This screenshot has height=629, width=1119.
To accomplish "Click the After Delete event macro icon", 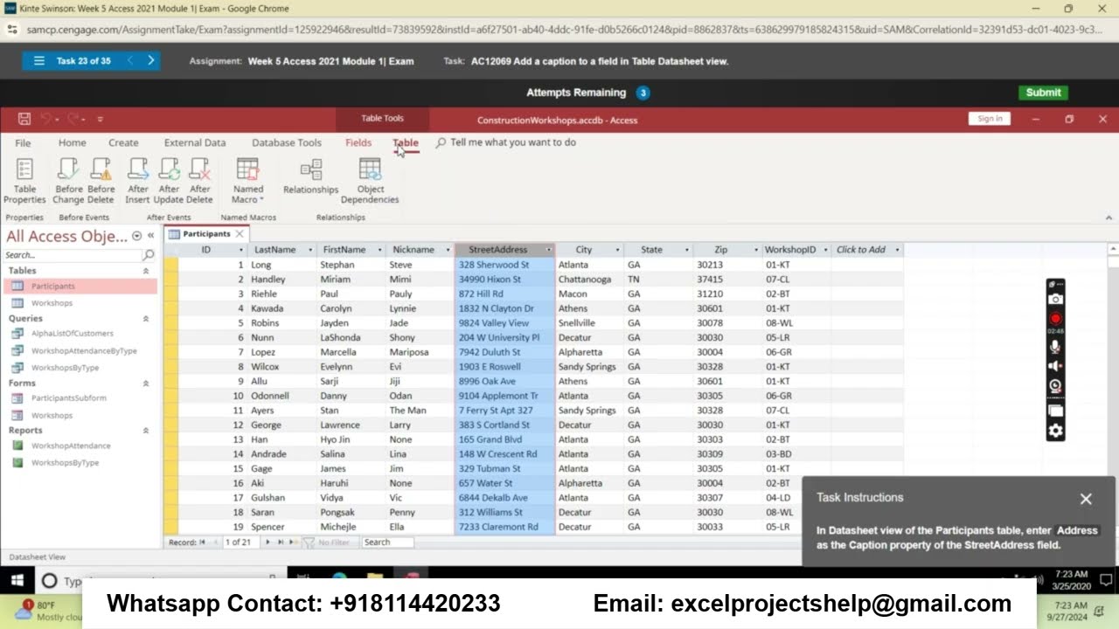I will 200,182.
